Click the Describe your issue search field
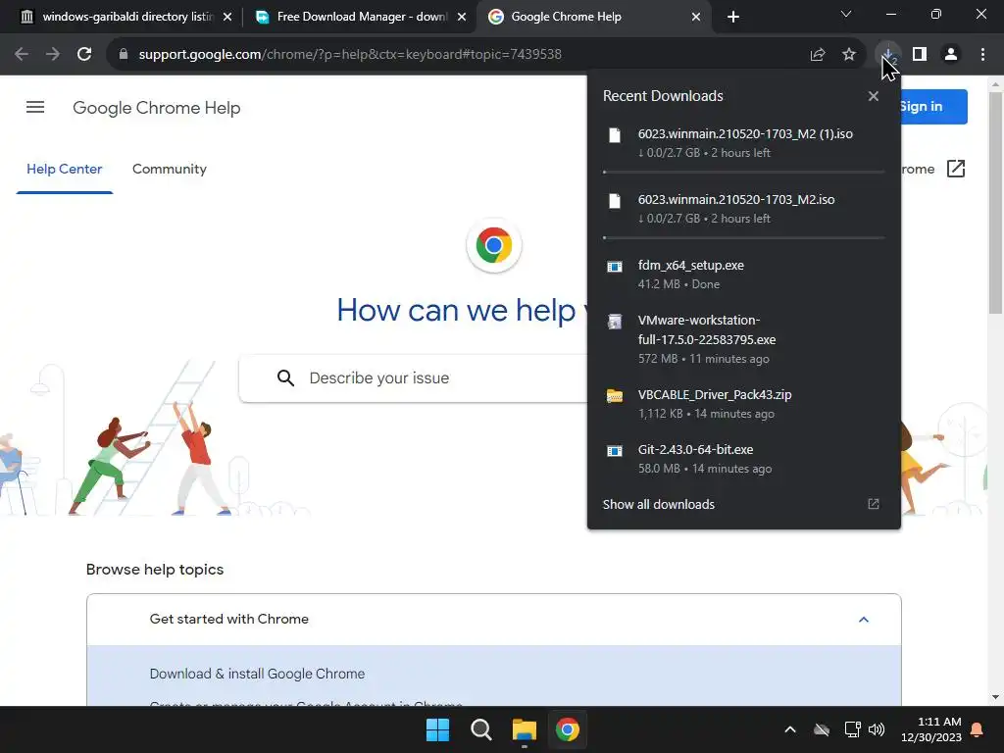 pyautogui.click(x=413, y=378)
